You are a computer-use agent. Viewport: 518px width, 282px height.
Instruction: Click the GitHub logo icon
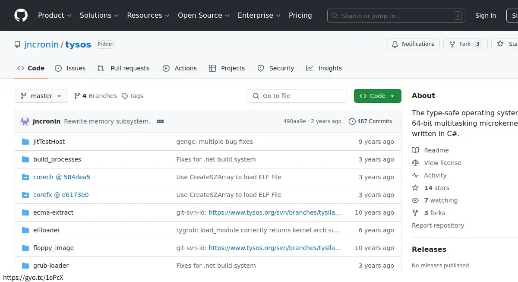click(21, 16)
